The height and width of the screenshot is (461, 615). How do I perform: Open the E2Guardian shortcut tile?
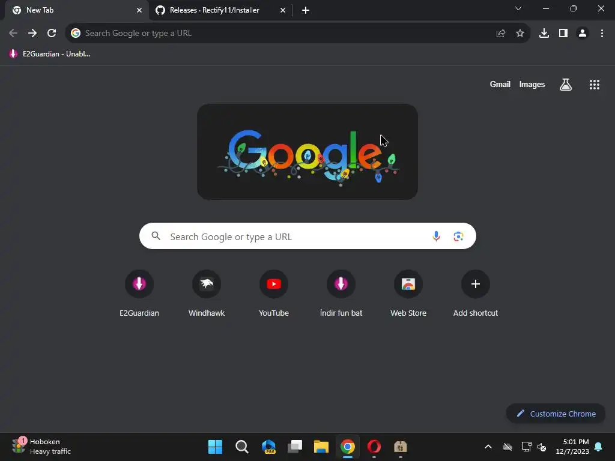click(139, 294)
